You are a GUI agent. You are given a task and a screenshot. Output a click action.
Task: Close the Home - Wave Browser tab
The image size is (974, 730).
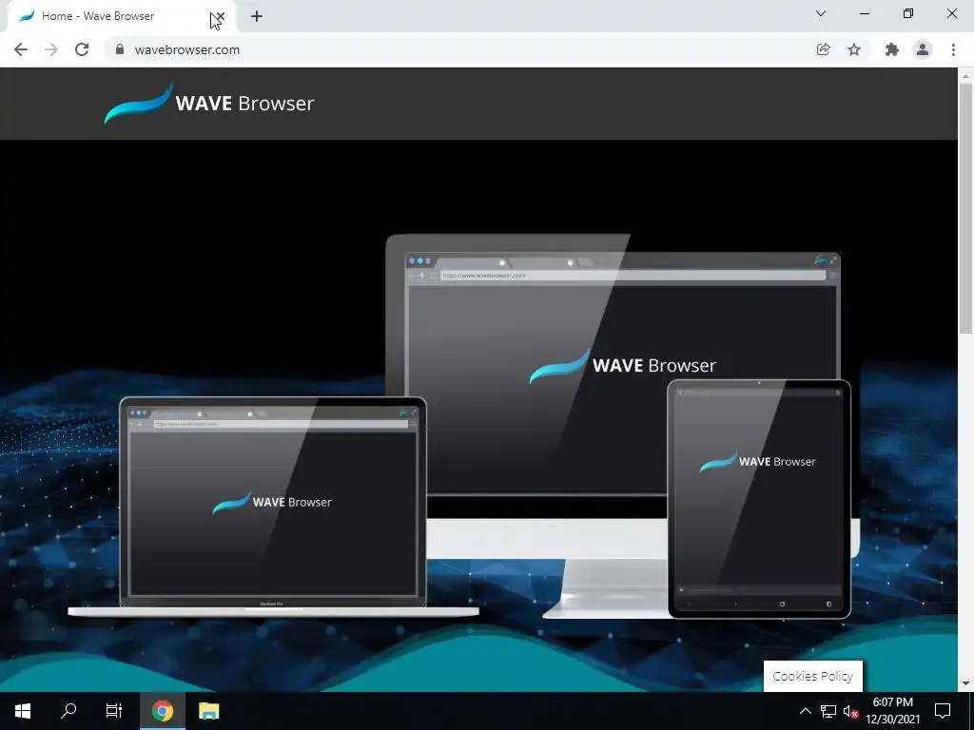pos(220,16)
